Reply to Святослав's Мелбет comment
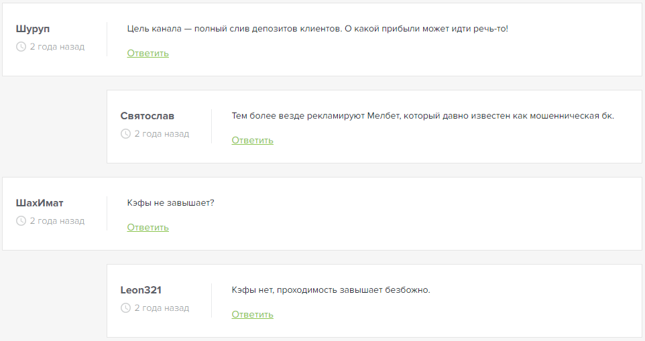 [252, 141]
